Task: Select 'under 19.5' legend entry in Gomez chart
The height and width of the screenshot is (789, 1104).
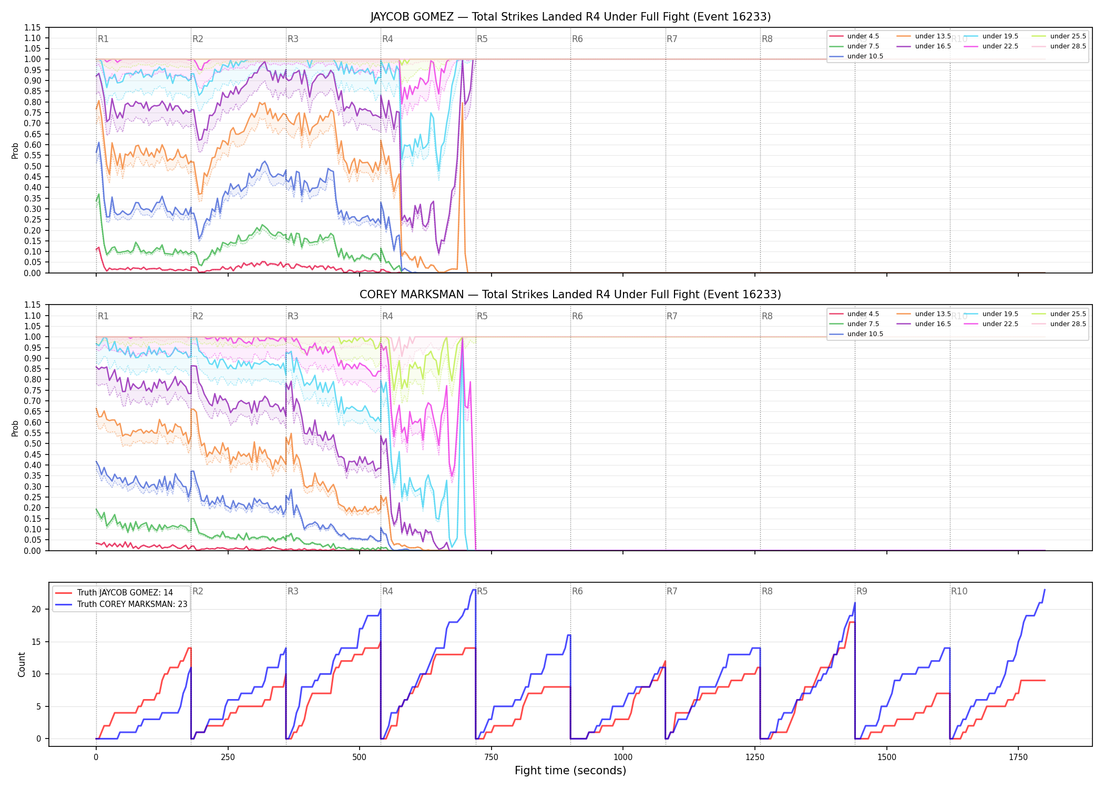Action: (x=991, y=36)
